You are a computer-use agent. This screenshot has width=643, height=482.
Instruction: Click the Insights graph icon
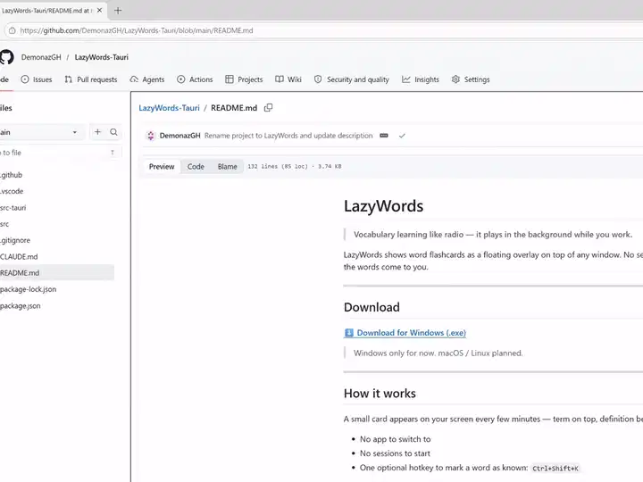pyautogui.click(x=406, y=79)
